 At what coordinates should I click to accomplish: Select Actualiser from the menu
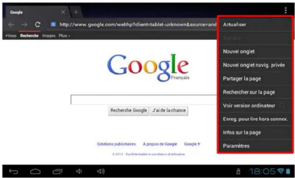tap(256, 25)
